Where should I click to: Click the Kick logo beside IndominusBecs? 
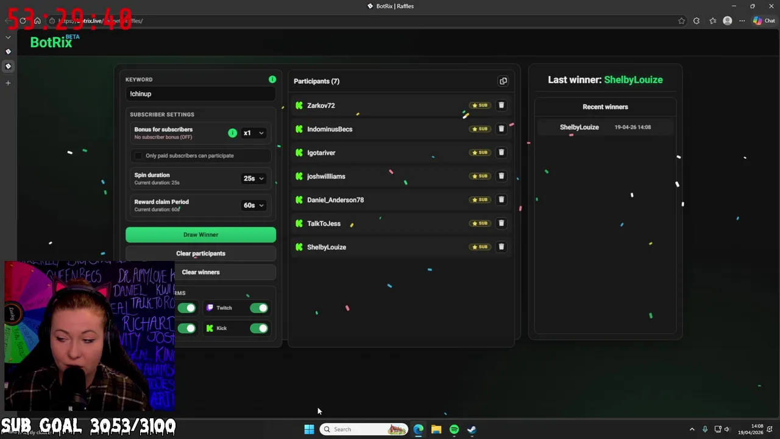click(x=299, y=129)
